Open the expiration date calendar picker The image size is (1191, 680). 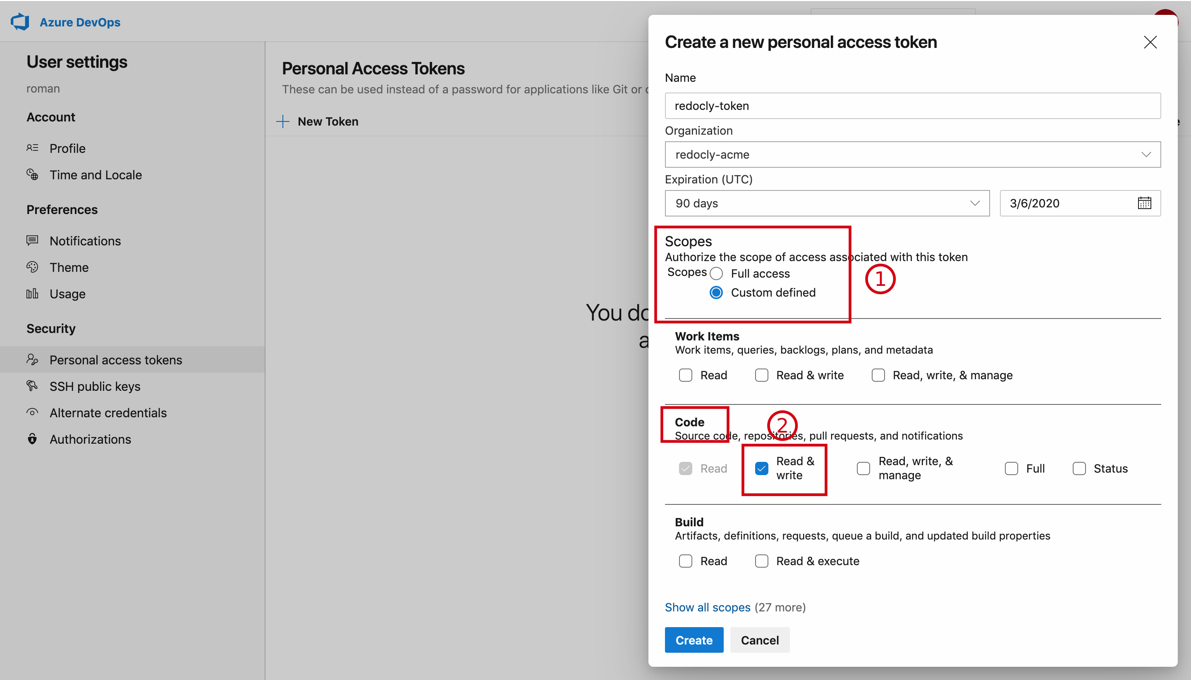1144,203
